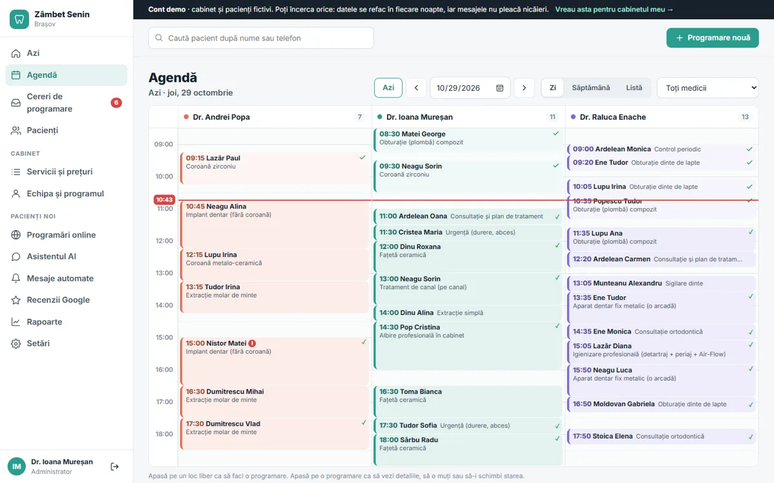This screenshot has height=483, width=774.
Task: Go to the previous day with the left chevron
Action: pos(416,88)
